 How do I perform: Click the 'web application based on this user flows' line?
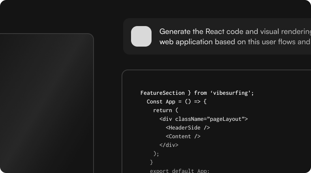coord(235,42)
